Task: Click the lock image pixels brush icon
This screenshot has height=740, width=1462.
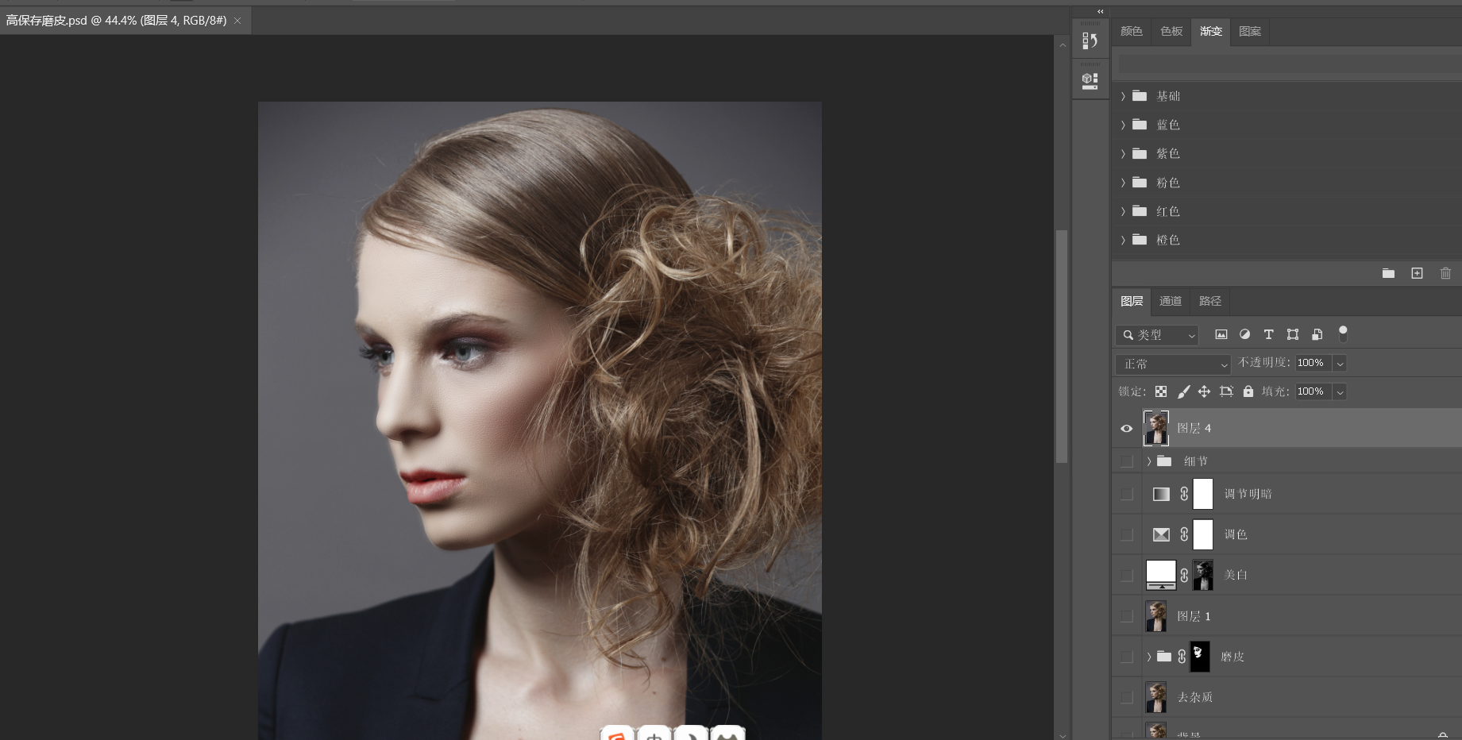Action: point(1183,391)
